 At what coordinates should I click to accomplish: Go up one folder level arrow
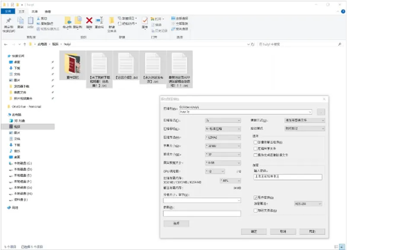click(x=25, y=44)
